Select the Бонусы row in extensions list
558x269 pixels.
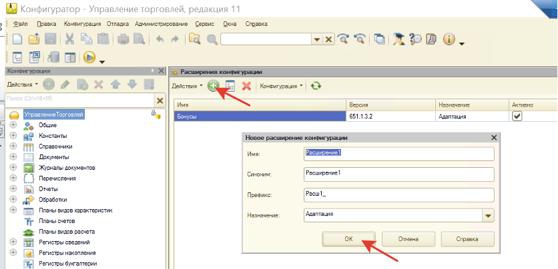(259, 117)
